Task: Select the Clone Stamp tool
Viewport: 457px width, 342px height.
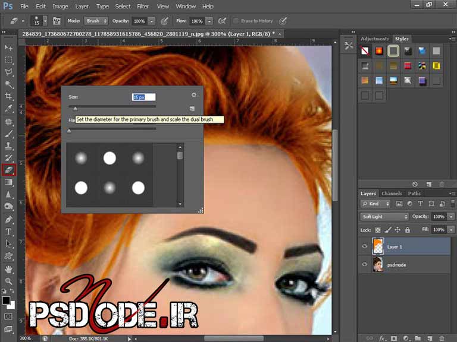Action: (8, 145)
